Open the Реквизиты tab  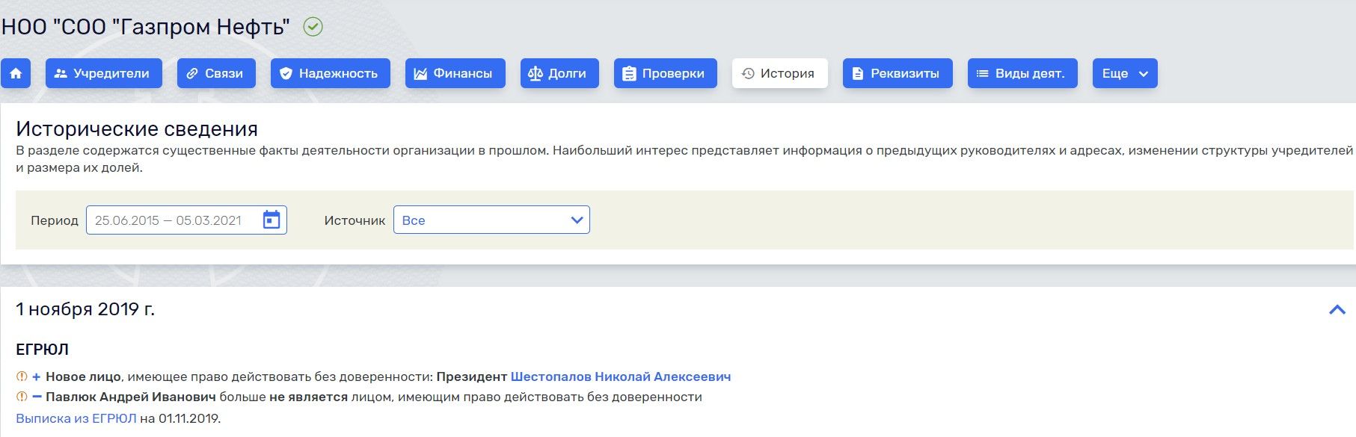click(898, 73)
